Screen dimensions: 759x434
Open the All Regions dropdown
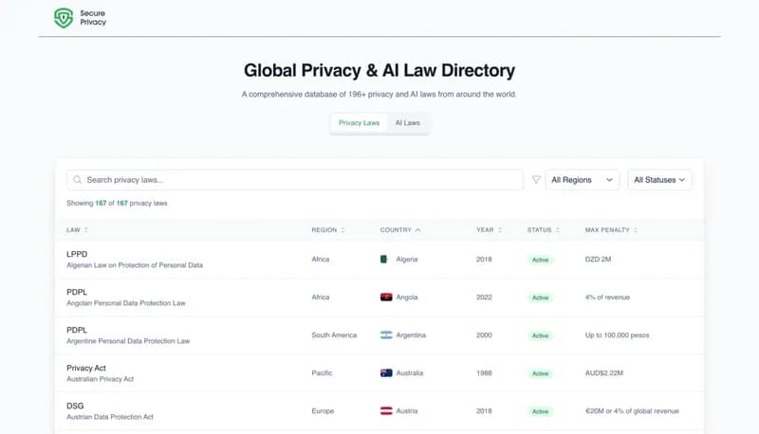pyautogui.click(x=583, y=180)
